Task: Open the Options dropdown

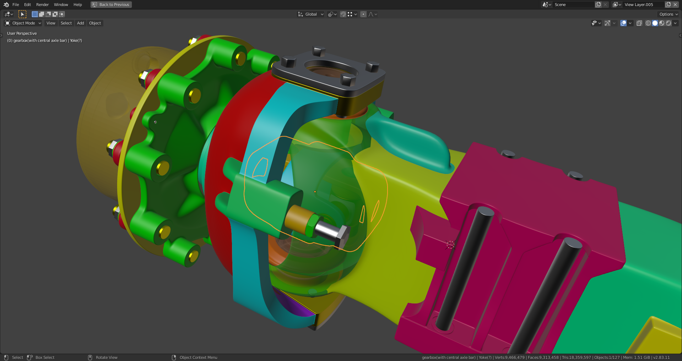Action: pos(668,14)
